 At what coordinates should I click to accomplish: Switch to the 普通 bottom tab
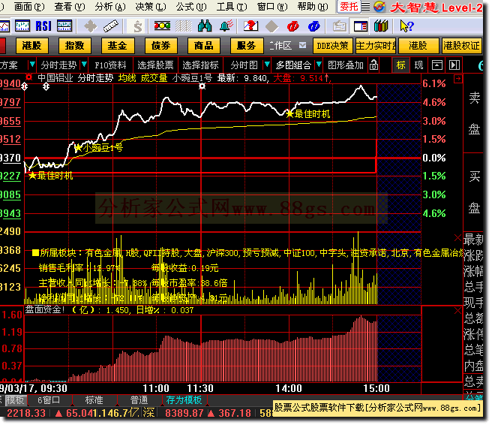click(139, 400)
